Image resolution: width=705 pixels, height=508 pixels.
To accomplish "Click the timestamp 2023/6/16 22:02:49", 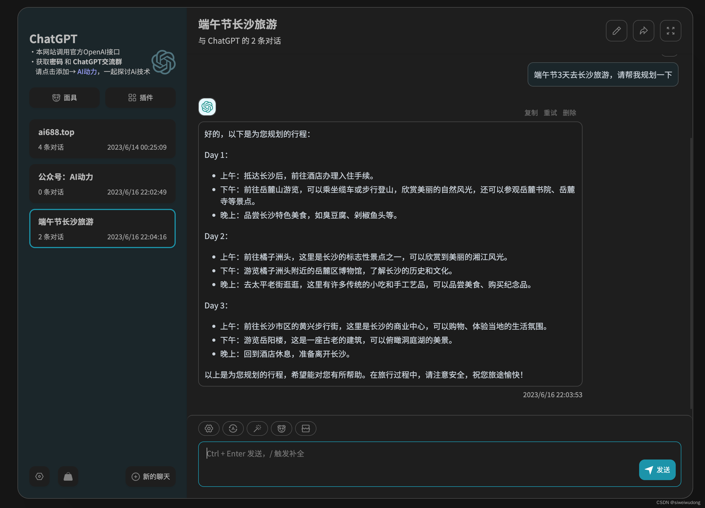I will point(137,192).
